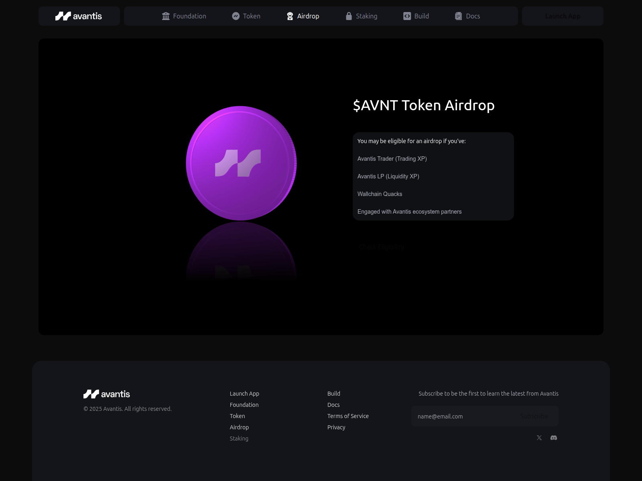
Task: Open the Docs nav tab
Action: coord(467,16)
